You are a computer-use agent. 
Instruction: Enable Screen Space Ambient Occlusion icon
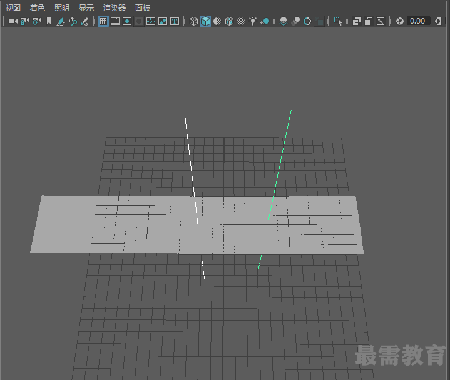(x=284, y=21)
